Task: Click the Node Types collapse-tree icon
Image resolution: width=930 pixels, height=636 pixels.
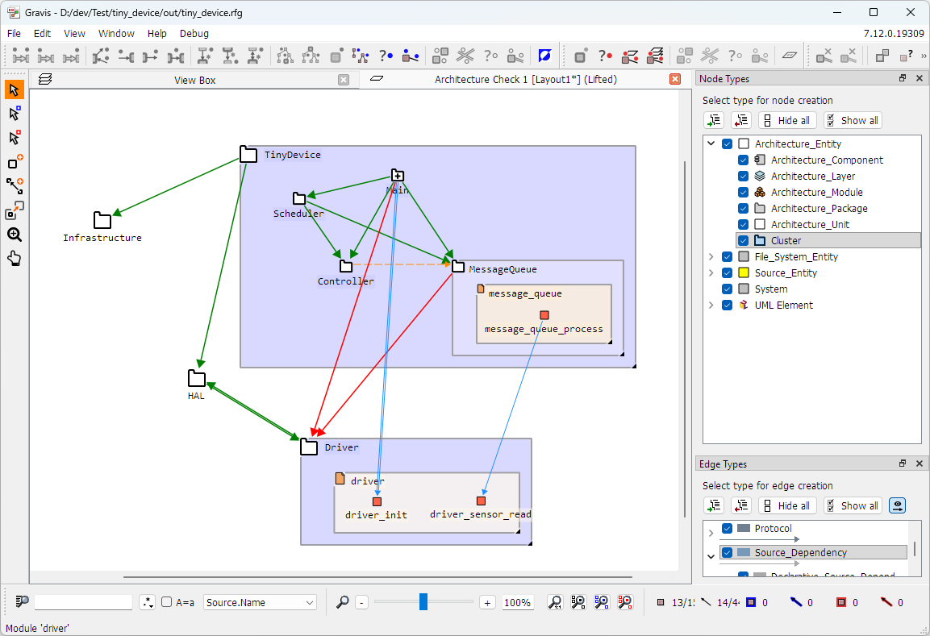Action: tap(741, 120)
